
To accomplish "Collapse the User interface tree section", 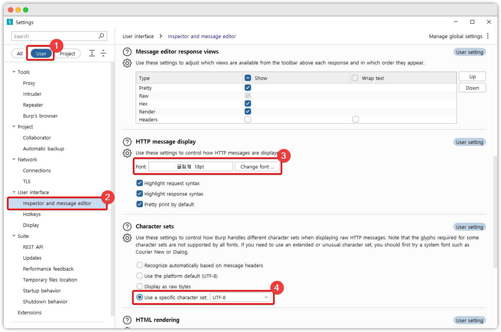I will (14, 192).
